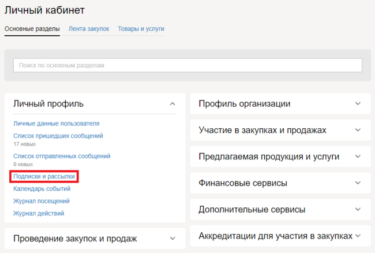Viewport: 375px width, 253px height.
Task: Expand Предлагаемая продукция и услуги chevron
Action: tap(358, 157)
